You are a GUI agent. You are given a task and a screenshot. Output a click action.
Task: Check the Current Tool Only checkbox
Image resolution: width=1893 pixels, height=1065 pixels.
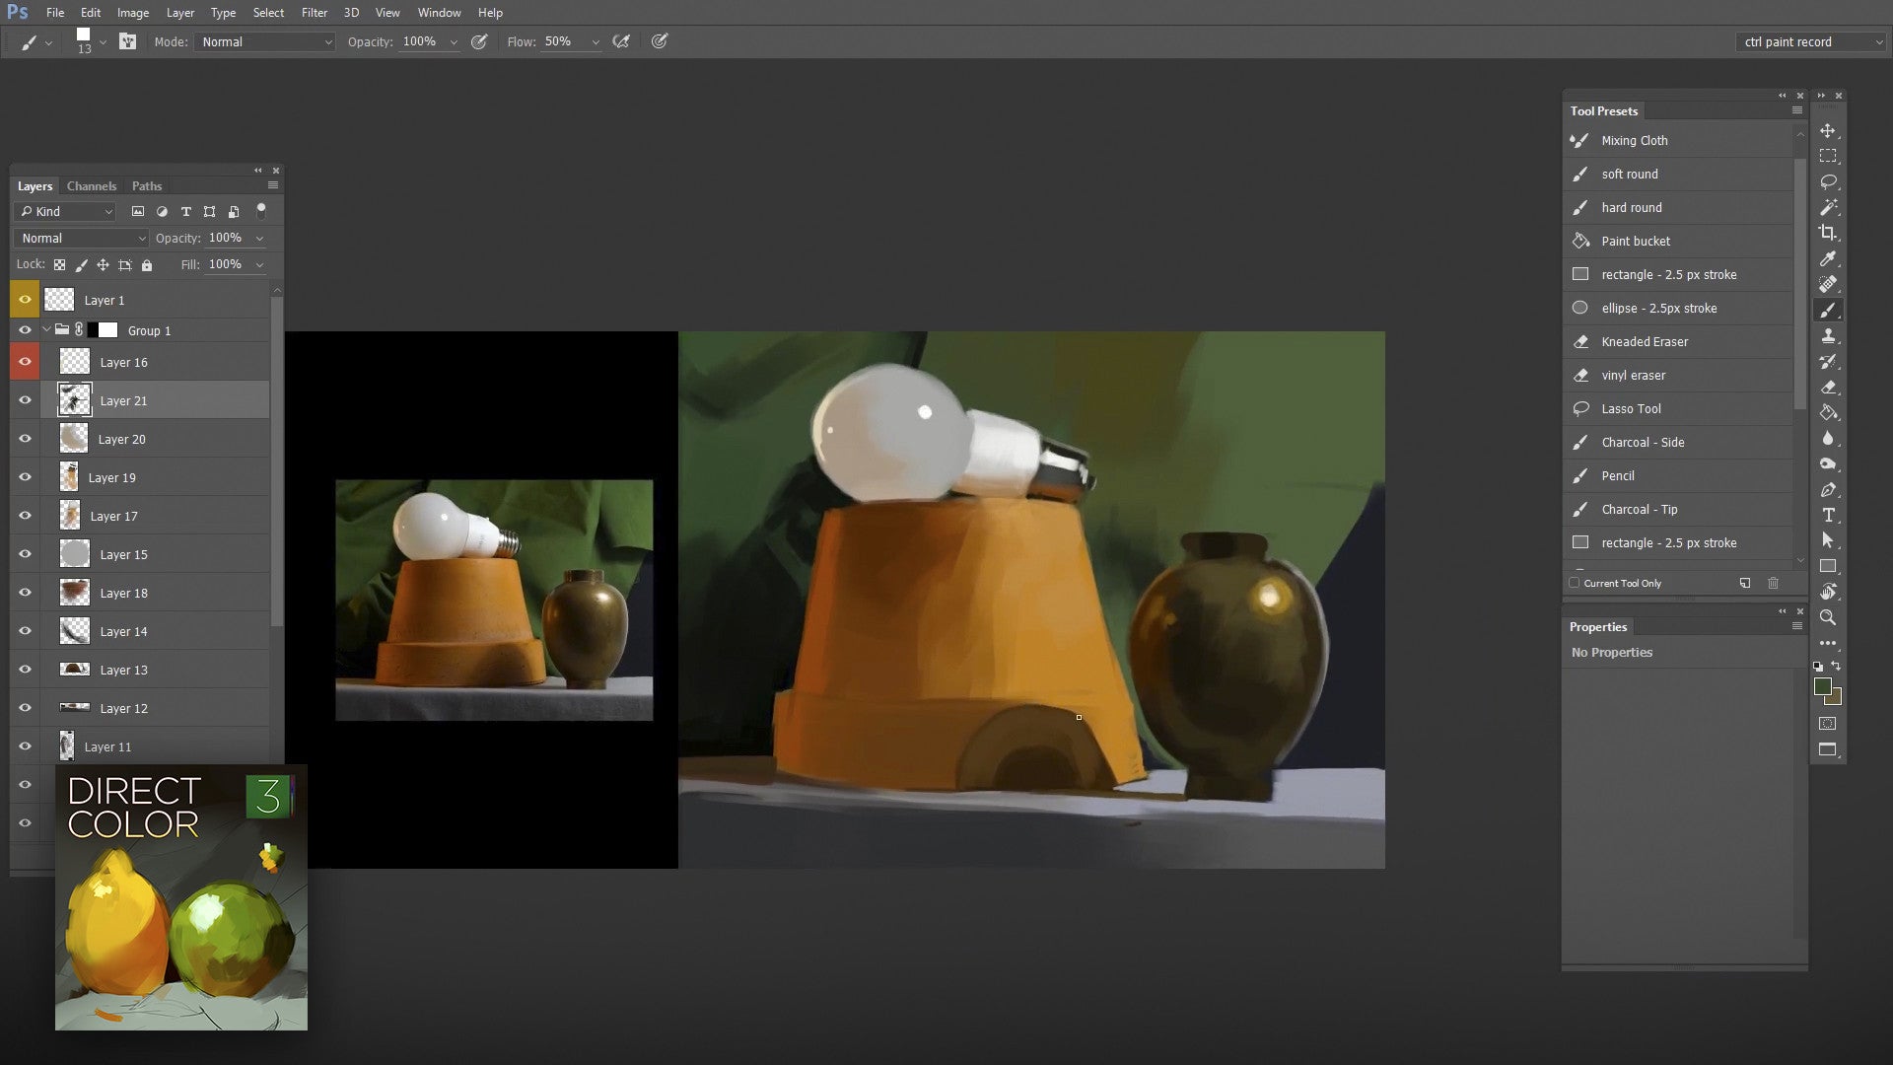(x=1575, y=583)
